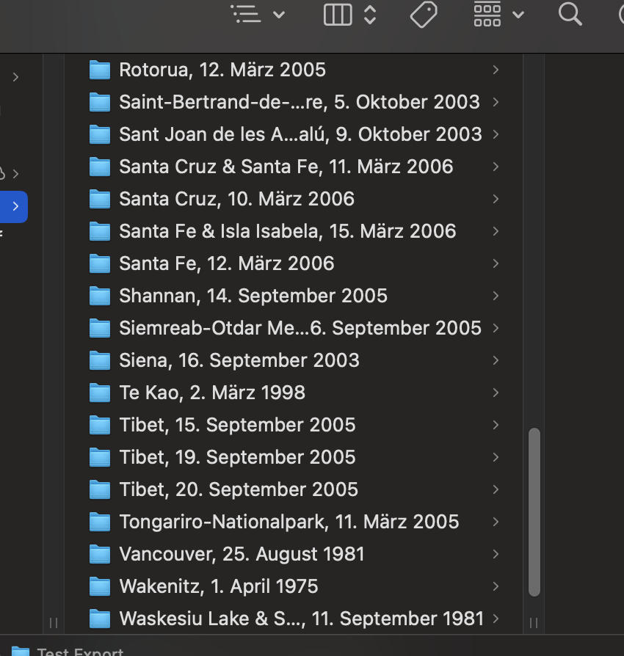Screen dimensions: 624x656
Task: Expand Vancouver, 25. August 1981 folder chevron
Action: click(x=496, y=554)
